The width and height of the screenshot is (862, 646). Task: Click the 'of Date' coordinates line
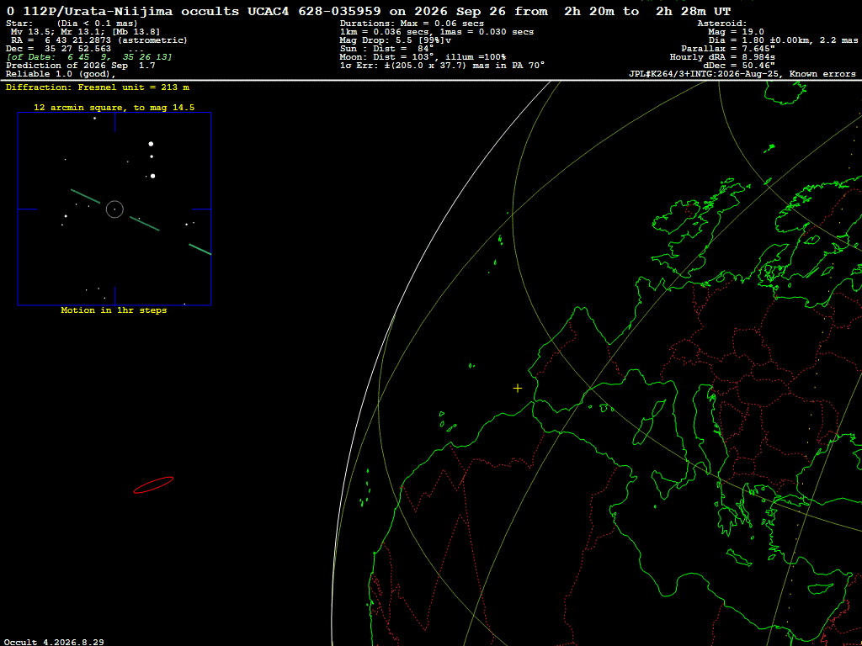89,57
